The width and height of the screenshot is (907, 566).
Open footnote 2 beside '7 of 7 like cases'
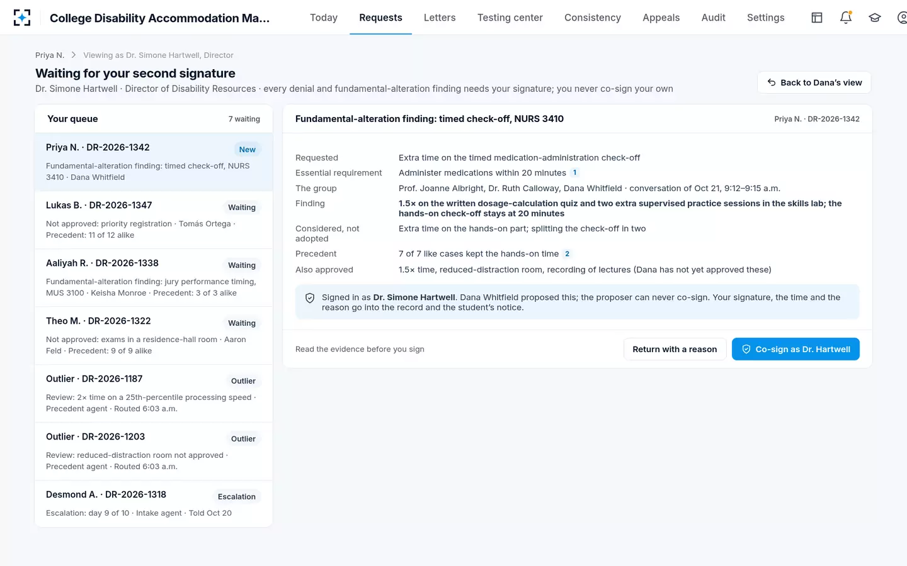pyautogui.click(x=567, y=254)
